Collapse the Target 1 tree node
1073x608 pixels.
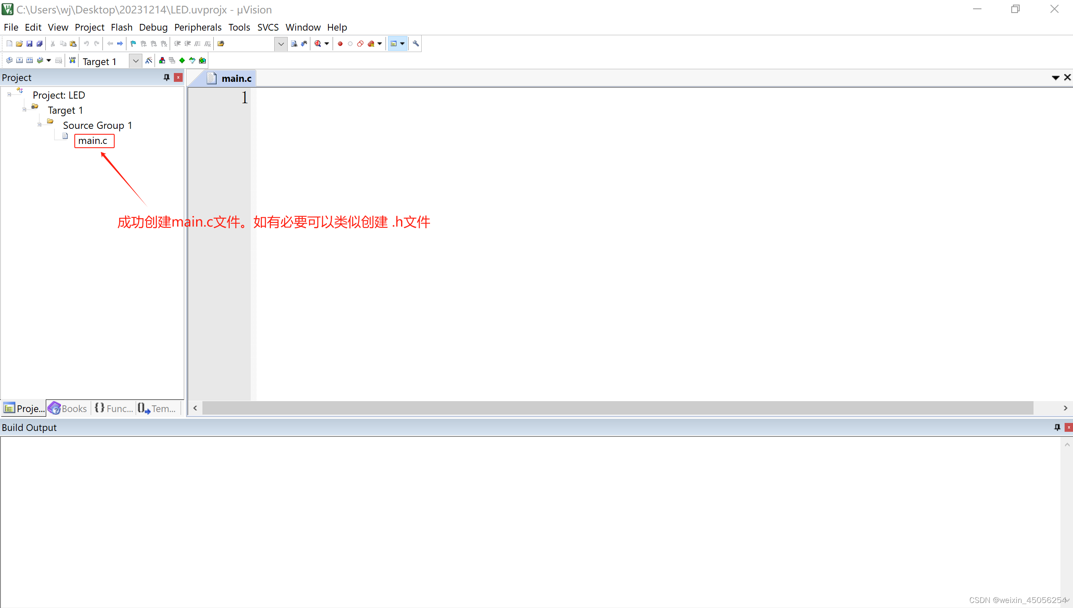(x=24, y=110)
